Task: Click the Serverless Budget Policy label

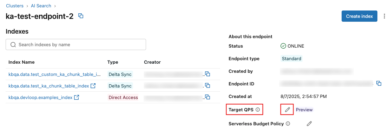Action: point(256,124)
